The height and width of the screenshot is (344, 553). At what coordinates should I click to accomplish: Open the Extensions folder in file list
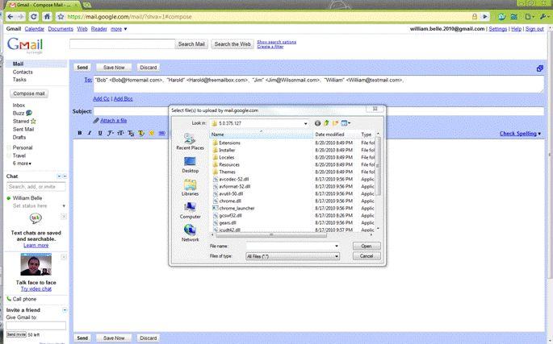click(x=229, y=143)
